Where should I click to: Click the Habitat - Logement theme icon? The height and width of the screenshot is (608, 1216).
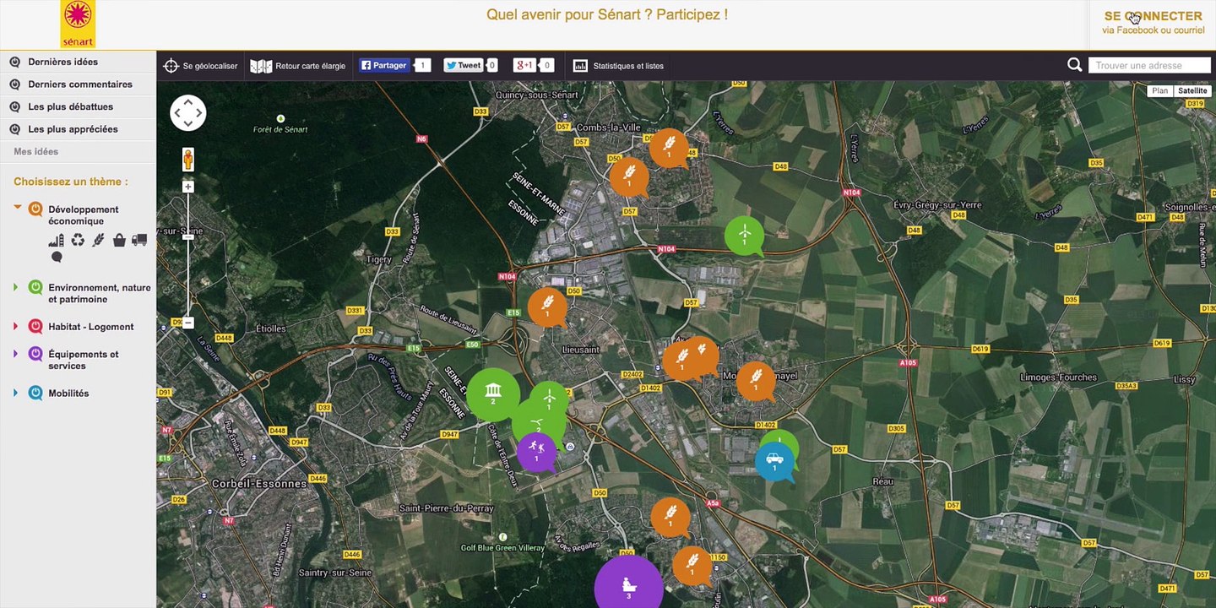[x=35, y=326]
